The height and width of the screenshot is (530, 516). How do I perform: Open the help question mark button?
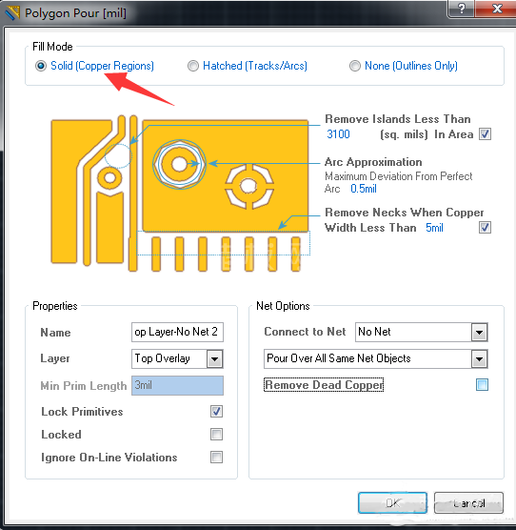click(x=462, y=9)
